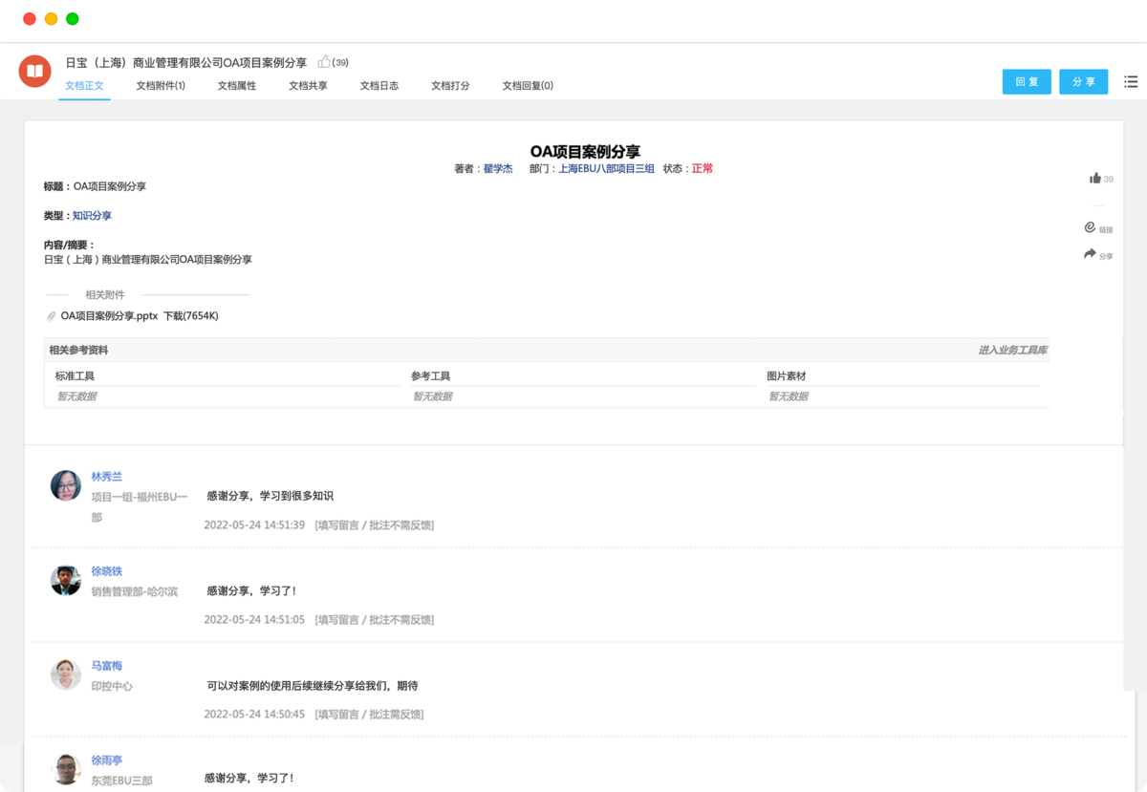Click 填写留言 / 批注需反馈 on 马富梅's comment
This screenshot has width=1147, height=792.
tap(369, 714)
